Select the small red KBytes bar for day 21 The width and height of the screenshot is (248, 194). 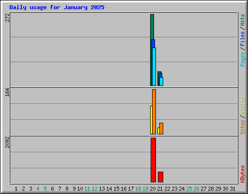pyautogui.click(x=160, y=177)
